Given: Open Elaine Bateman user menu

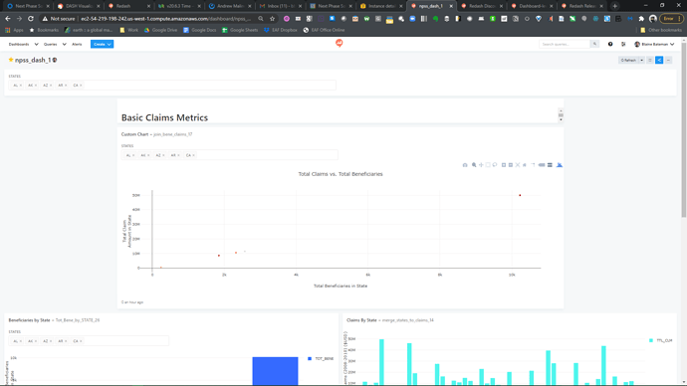Looking at the screenshot, I should (654, 44).
